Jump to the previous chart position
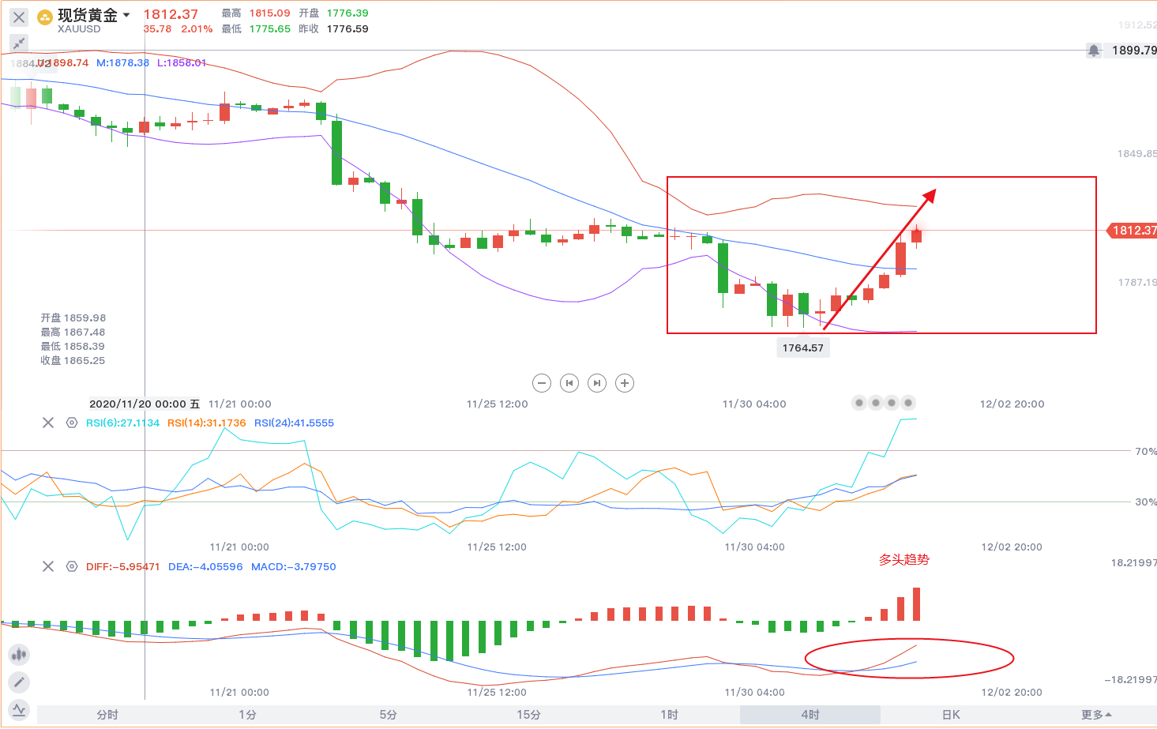The width and height of the screenshot is (1157, 729). pos(569,383)
